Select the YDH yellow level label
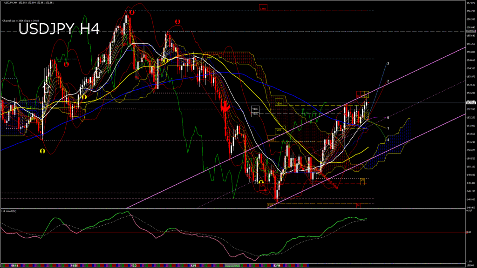The image size is (477, 268). click(279, 102)
